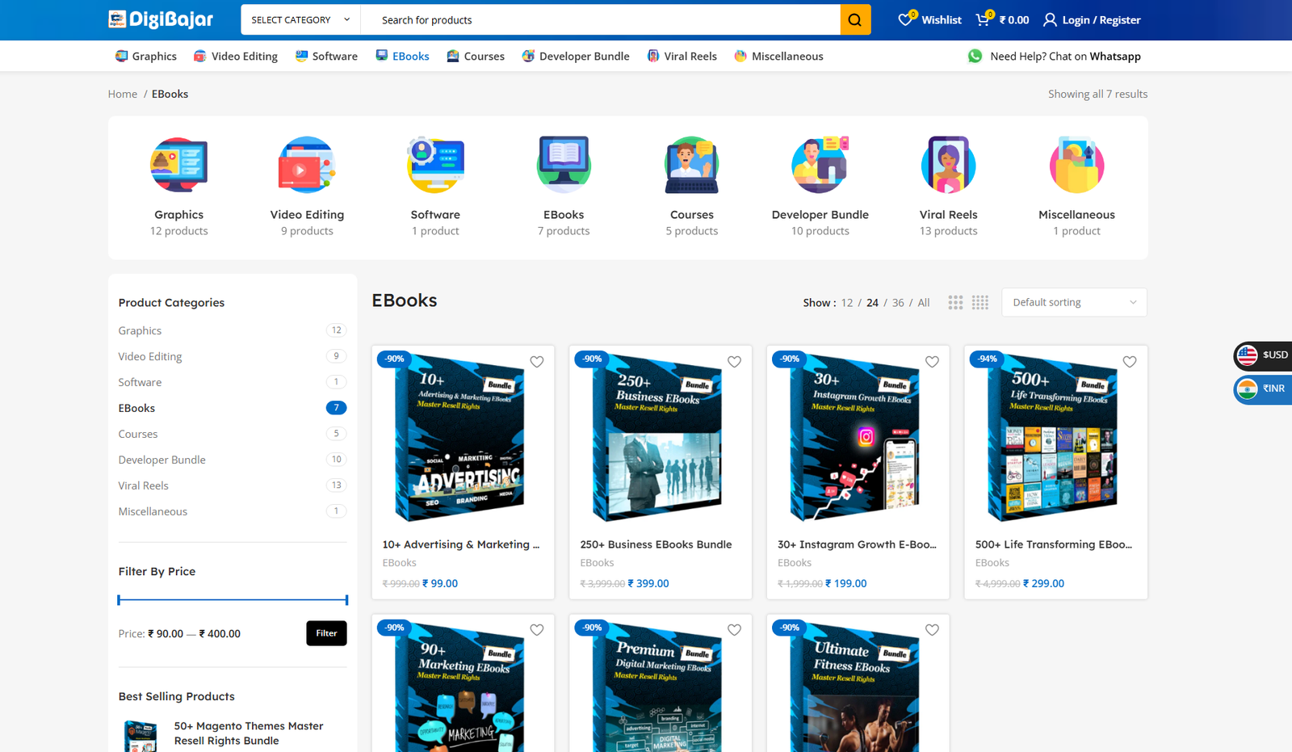The height and width of the screenshot is (752, 1292).
Task: Click the maximum price slider handle
Action: tap(346, 599)
